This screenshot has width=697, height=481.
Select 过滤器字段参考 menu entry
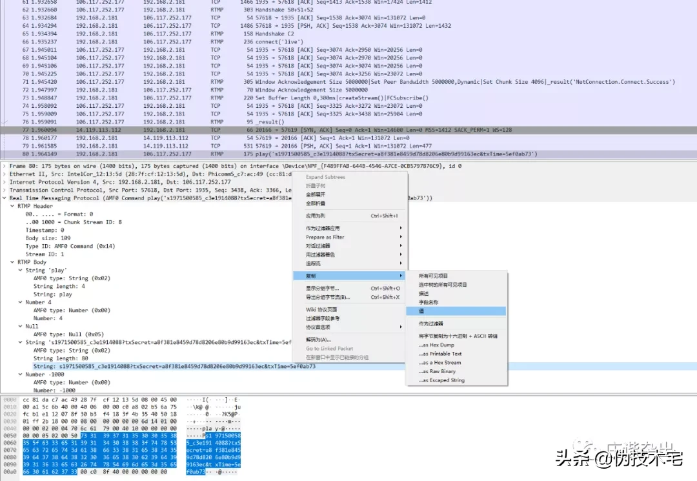[349, 318]
